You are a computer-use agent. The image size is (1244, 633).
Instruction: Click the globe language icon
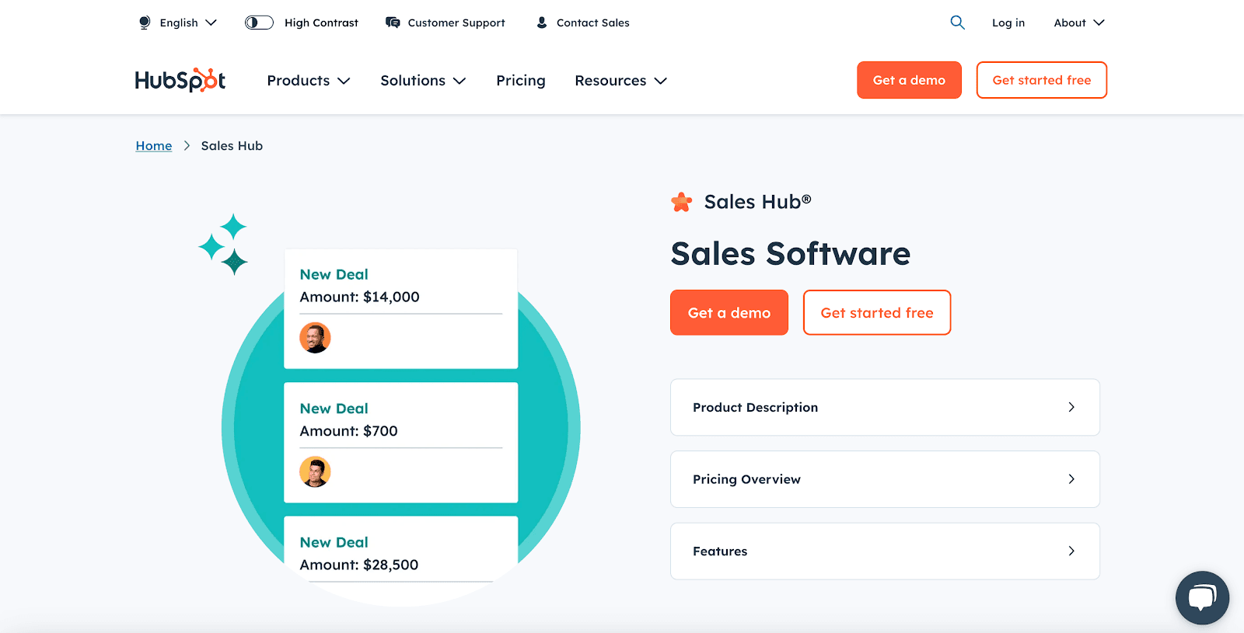pos(145,23)
